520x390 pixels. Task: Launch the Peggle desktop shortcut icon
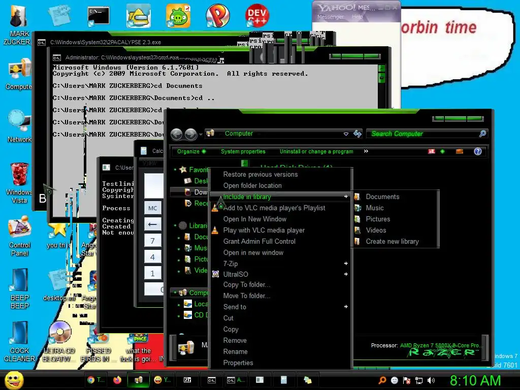click(217, 16)
